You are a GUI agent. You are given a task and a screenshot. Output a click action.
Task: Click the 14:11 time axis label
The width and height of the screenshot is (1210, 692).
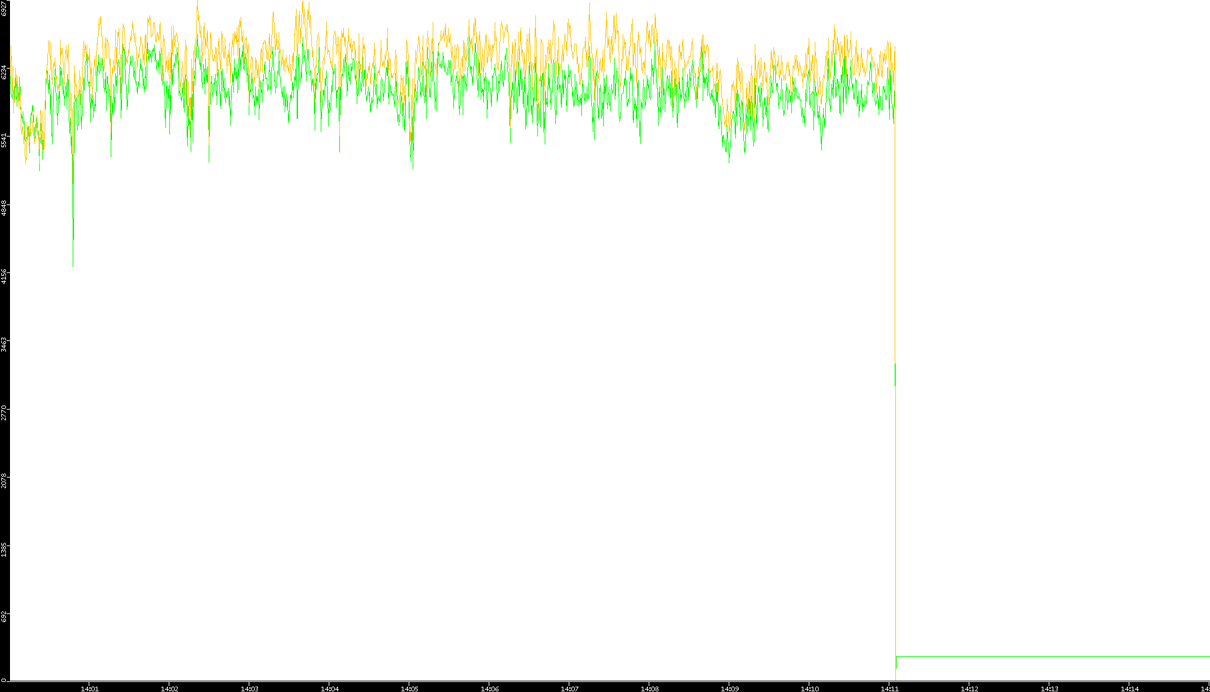[889, 689]
